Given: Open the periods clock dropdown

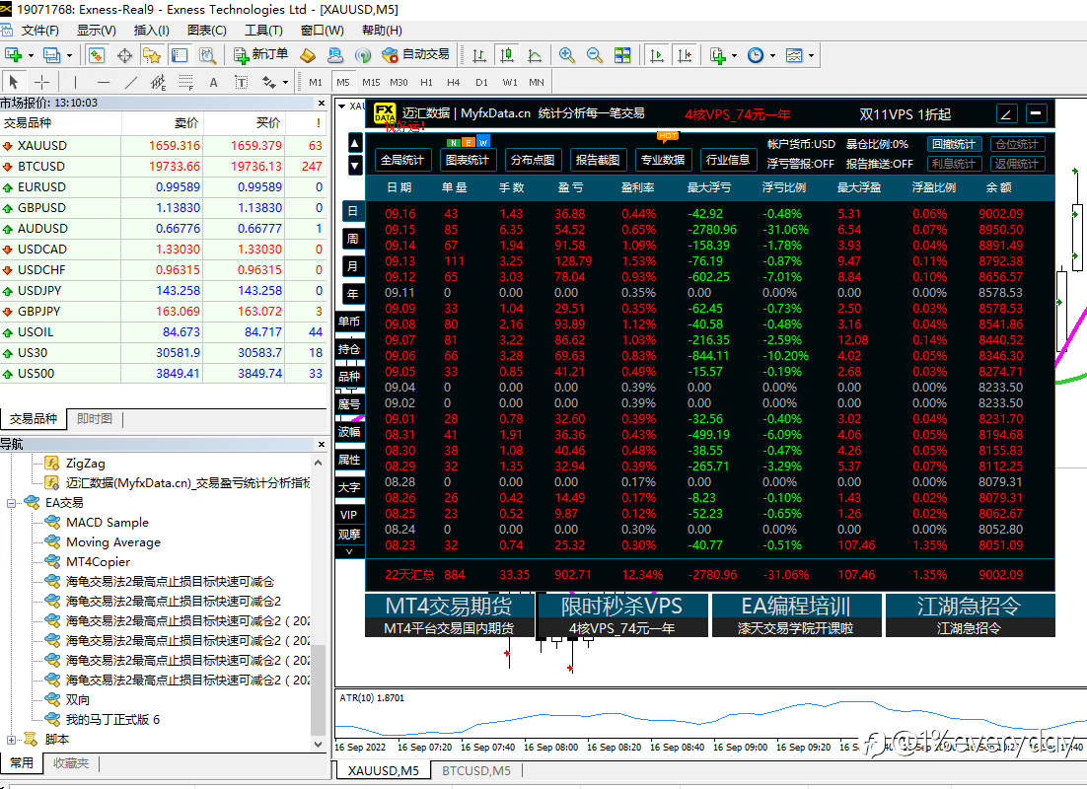Looking at the screenshot, I should (x=772, y=55).
